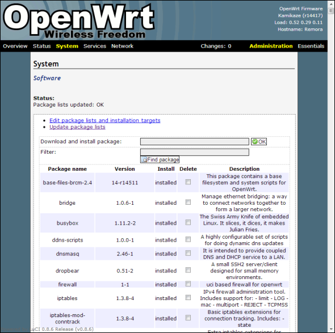335x333 pixels.
Task: Check Delete box for base-files-brcm-2.4
Action: click(188, 182)
